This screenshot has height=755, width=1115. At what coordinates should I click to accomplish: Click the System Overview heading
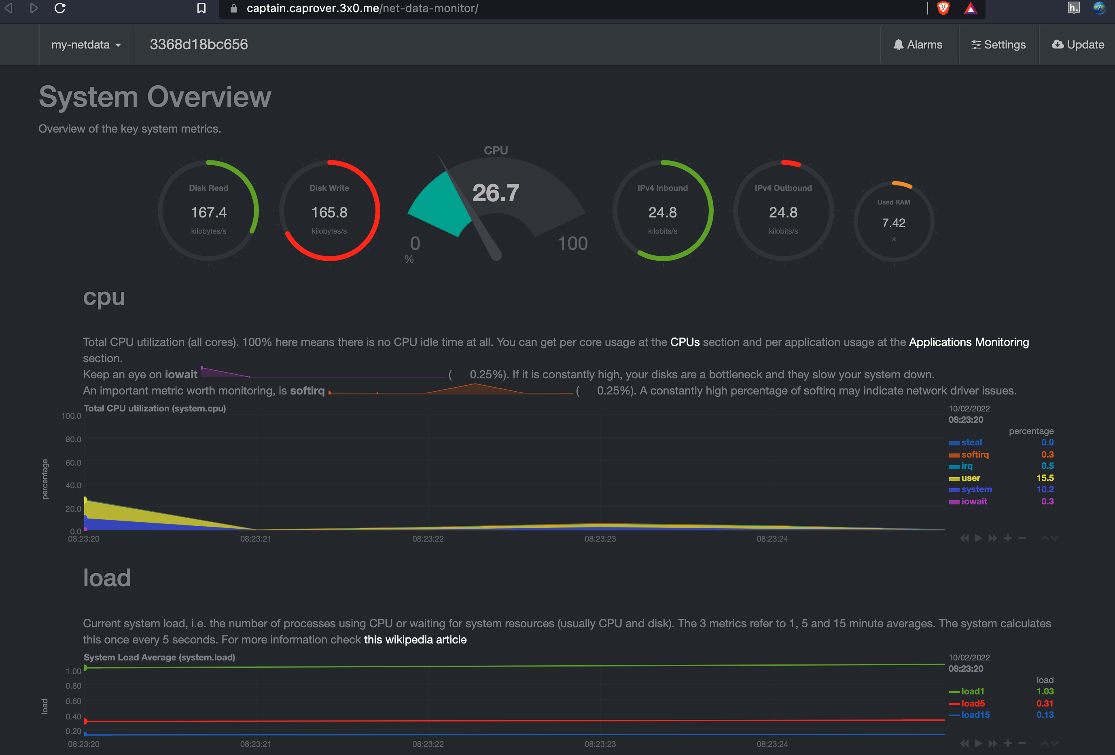[x=155, y=97]
